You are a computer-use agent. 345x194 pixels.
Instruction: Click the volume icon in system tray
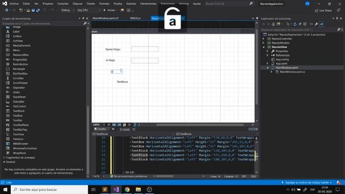tap(293, 189)
